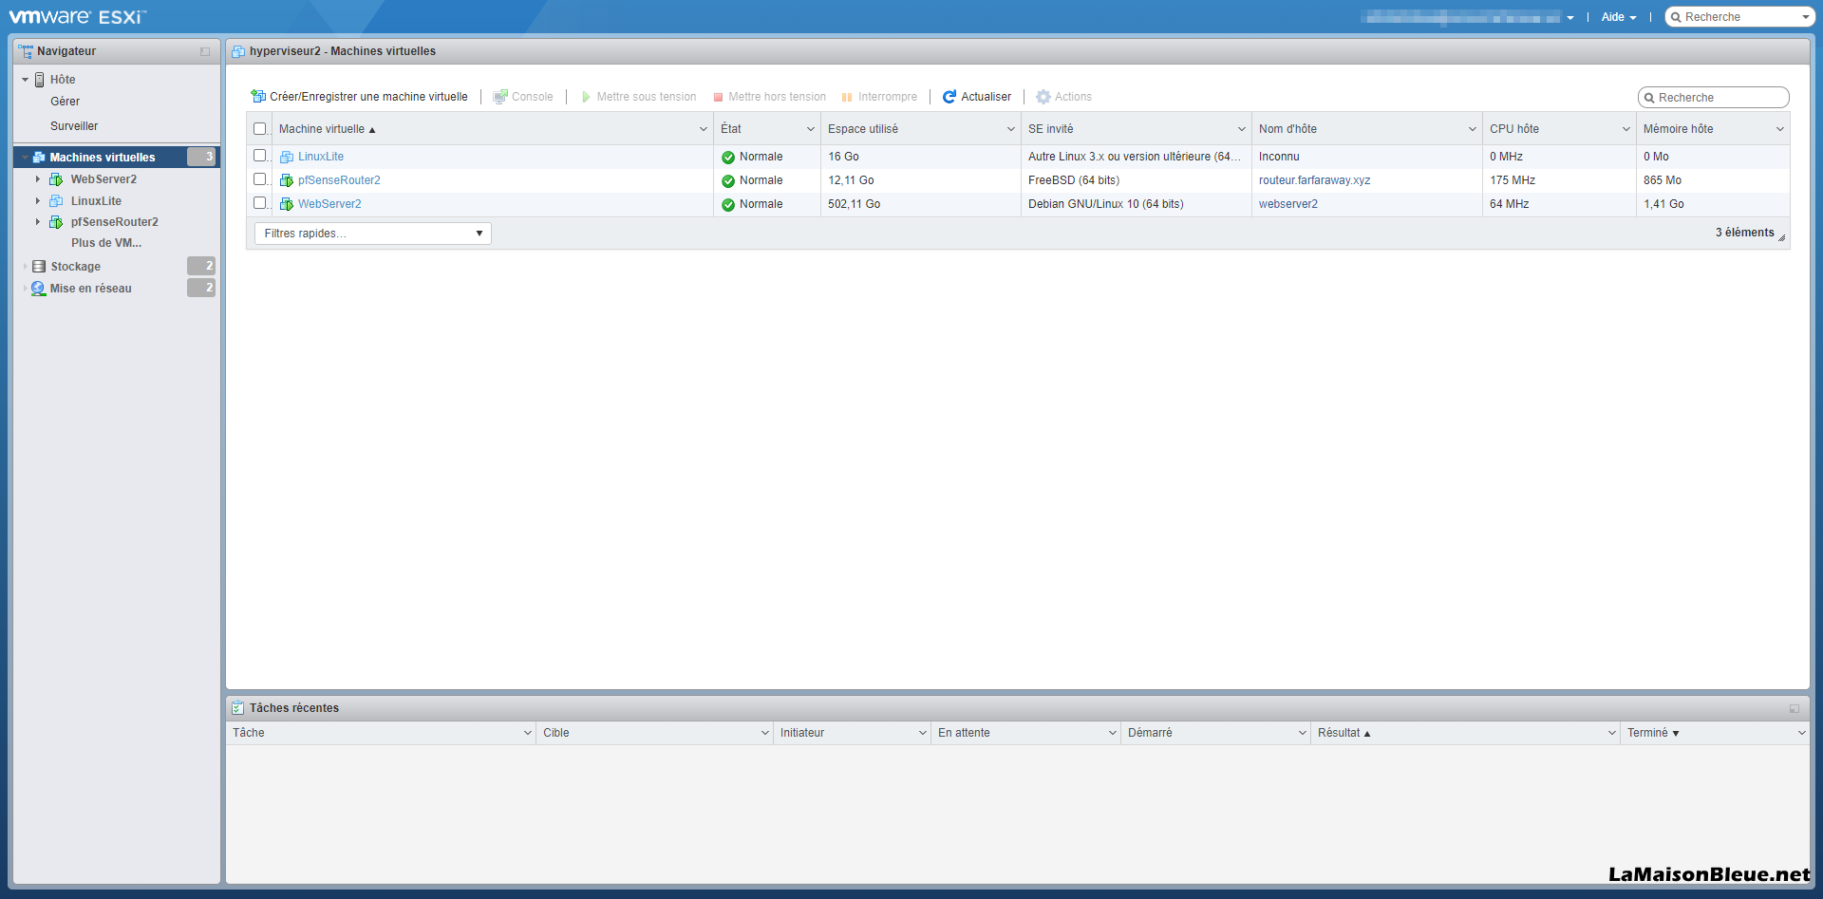Click the orange suspend pause icon
The width and height of the screenshot is (1823, 899).
click(x=847, y=97)
